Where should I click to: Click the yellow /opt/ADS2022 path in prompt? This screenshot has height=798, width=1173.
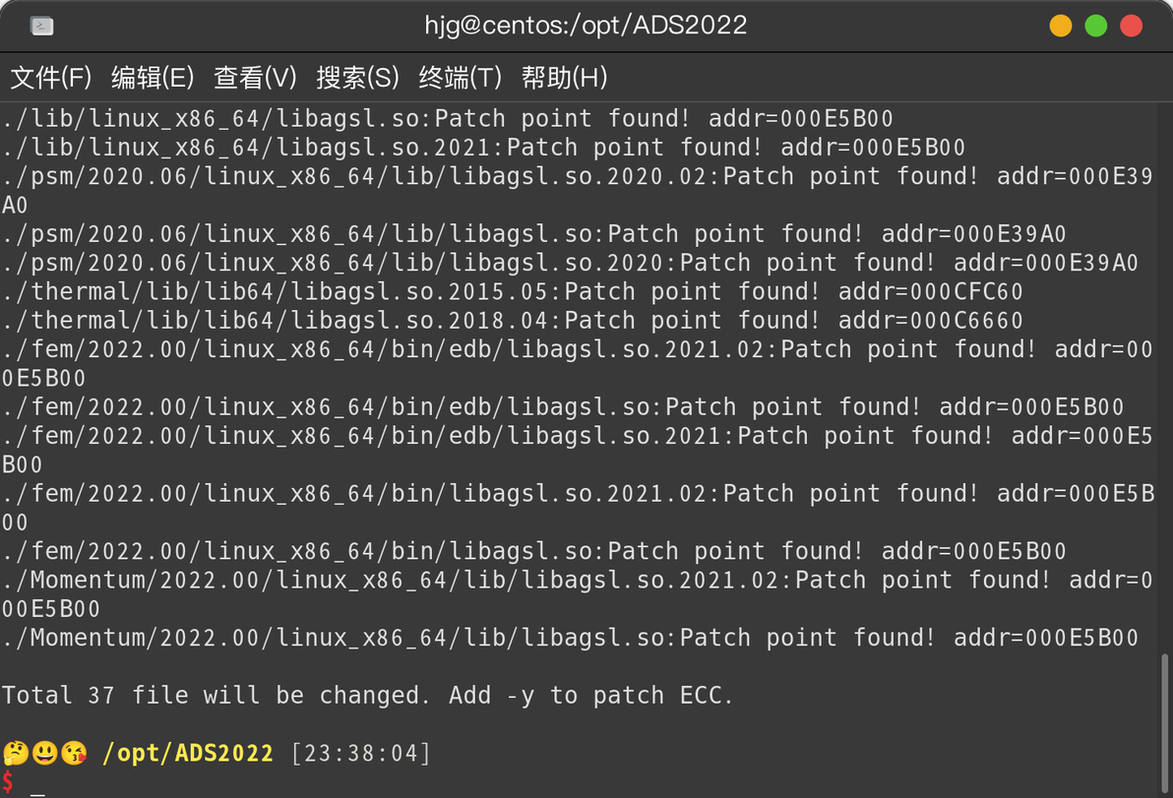point(188,753)
